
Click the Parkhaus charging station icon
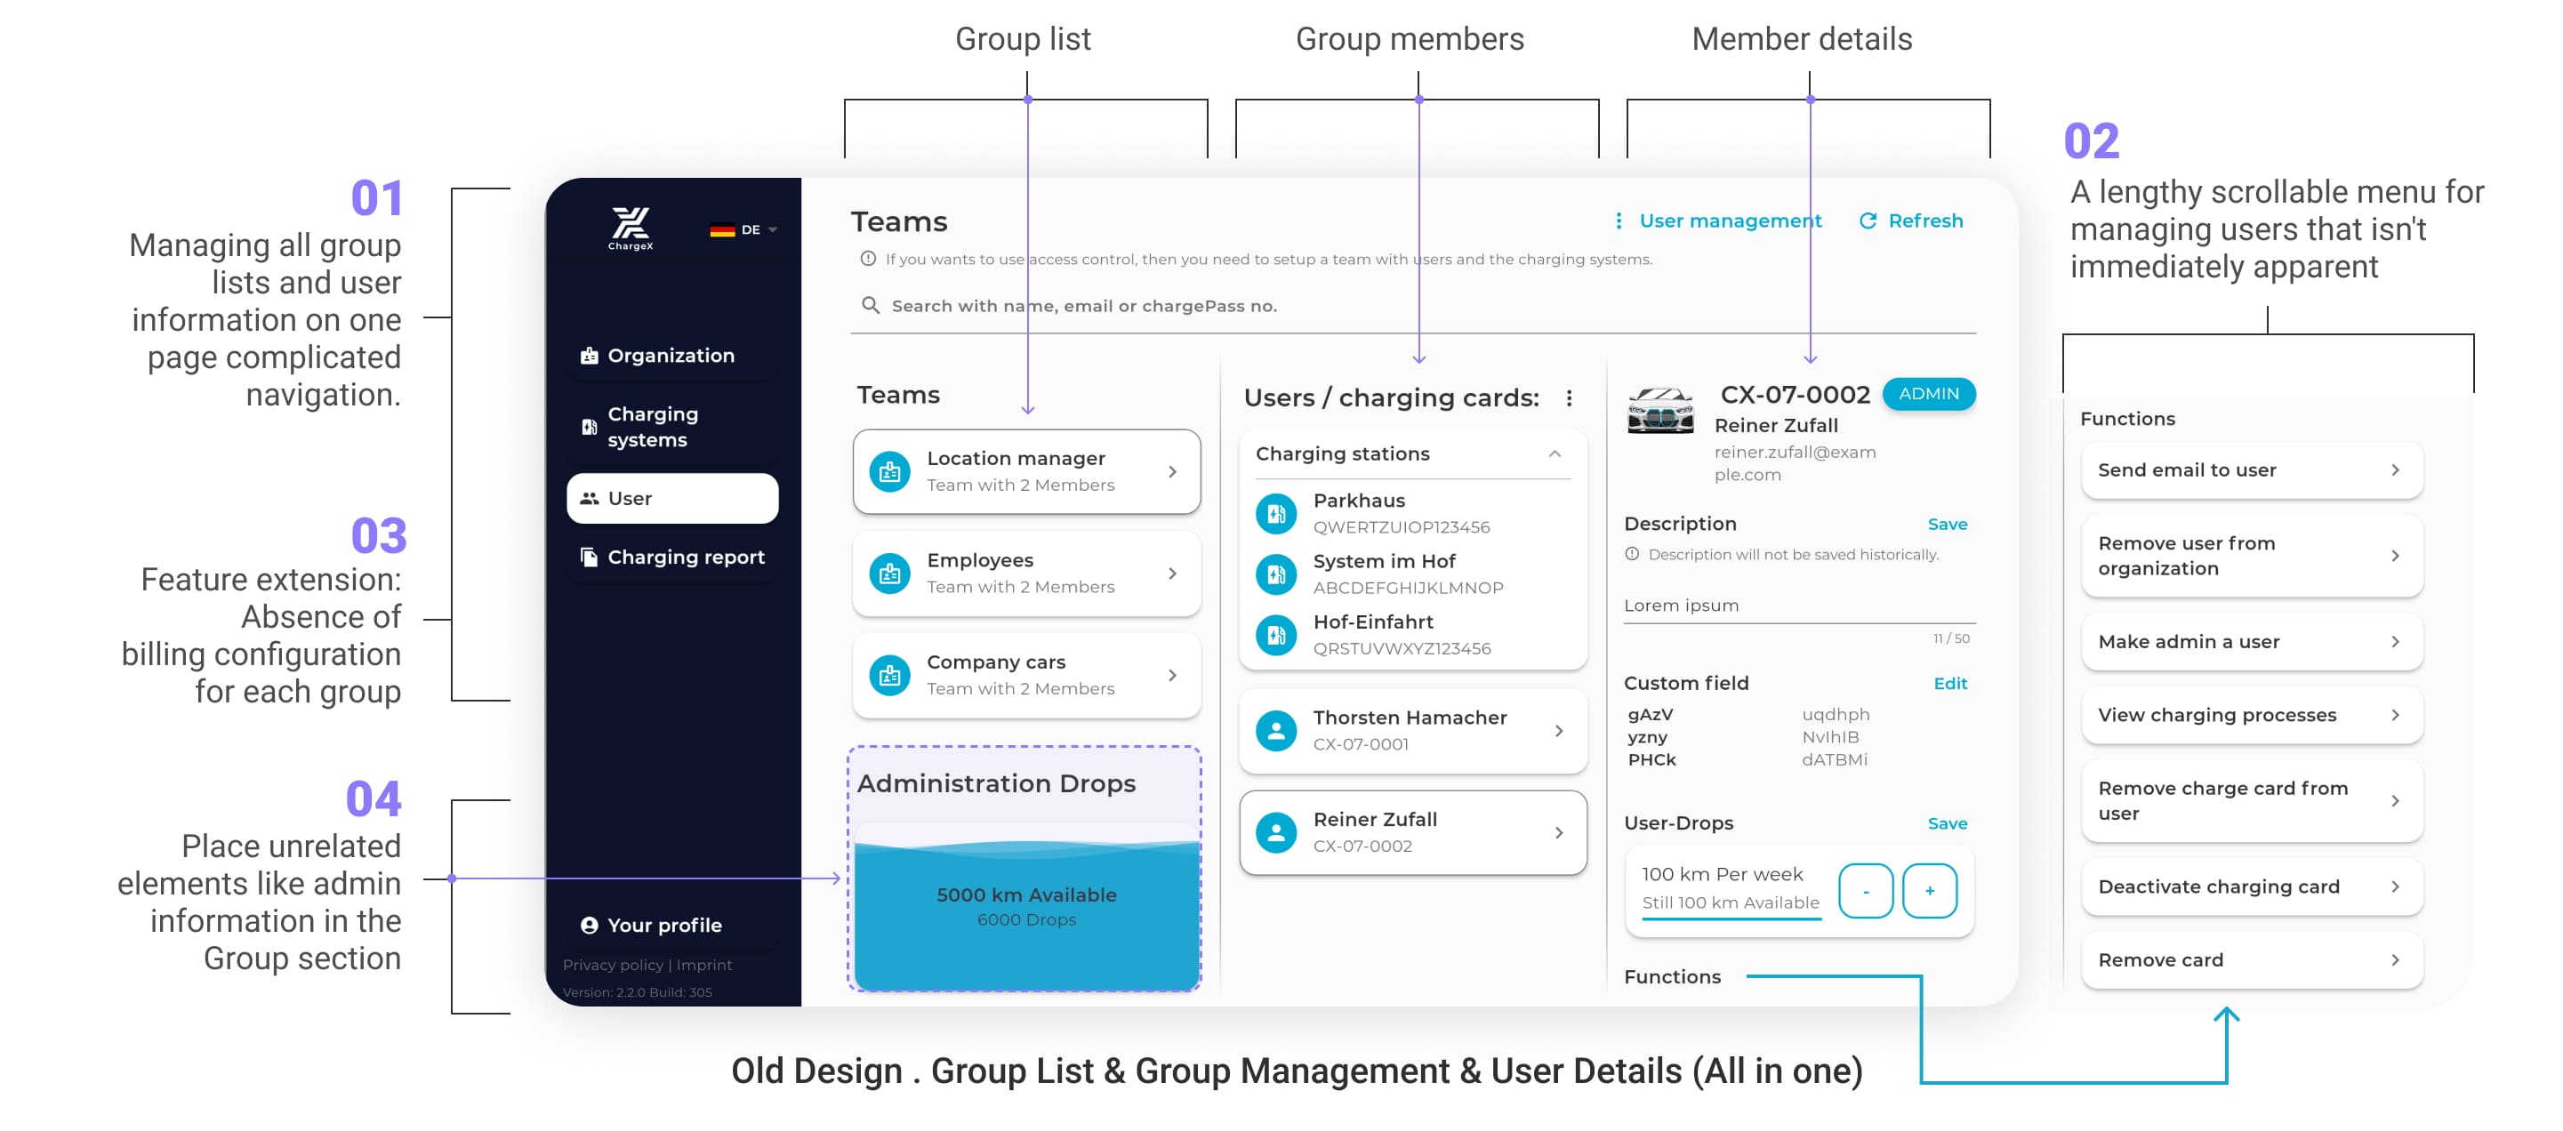[x=1275, y=513]
